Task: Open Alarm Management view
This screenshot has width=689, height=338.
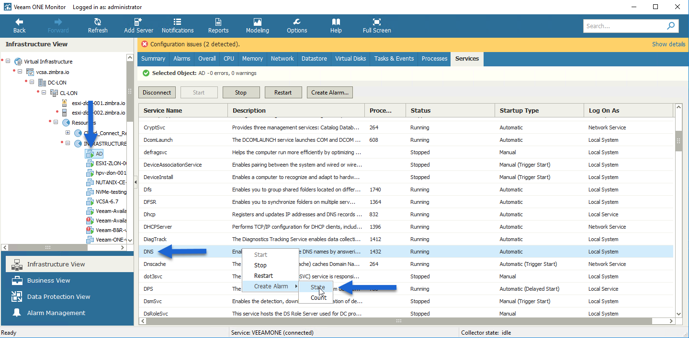Action: pos(56,313)
